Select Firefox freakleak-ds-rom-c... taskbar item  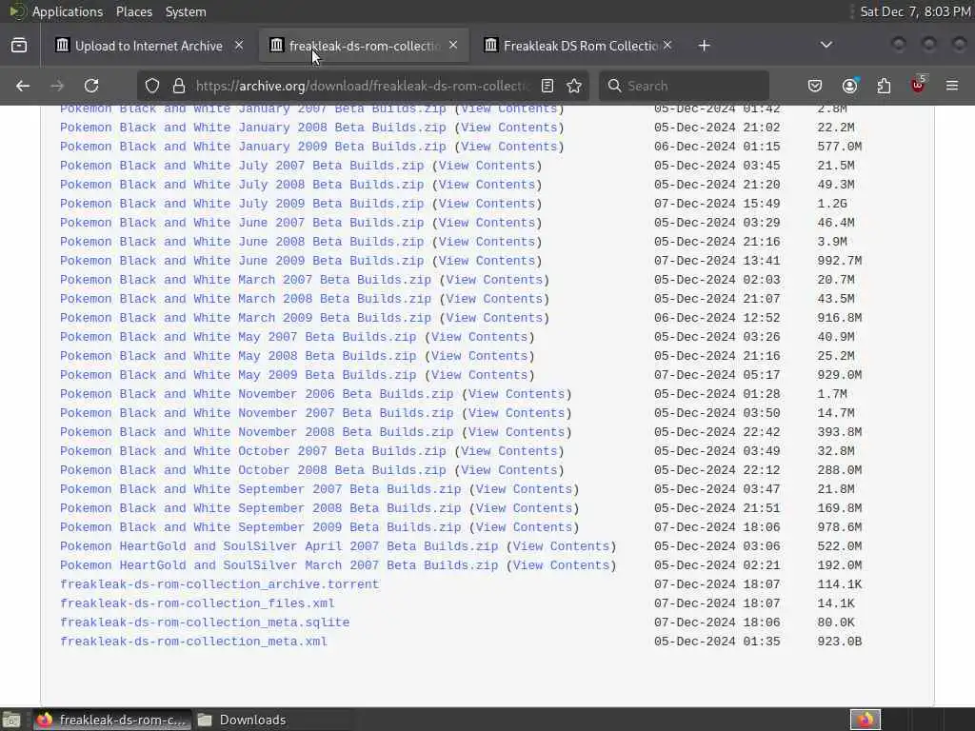tap(110, 720)
